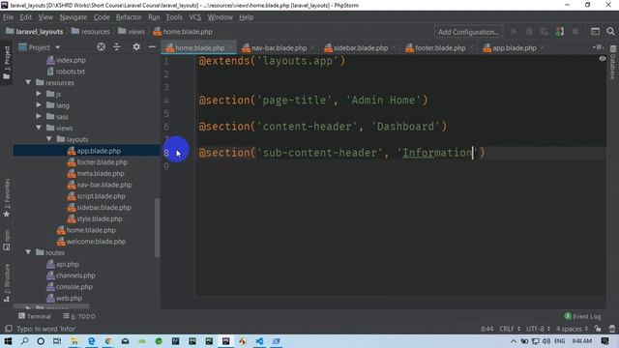The height and width of the screenshot is (348, 619).
Task: Open the File menu
Action: [x=8, y=17]
